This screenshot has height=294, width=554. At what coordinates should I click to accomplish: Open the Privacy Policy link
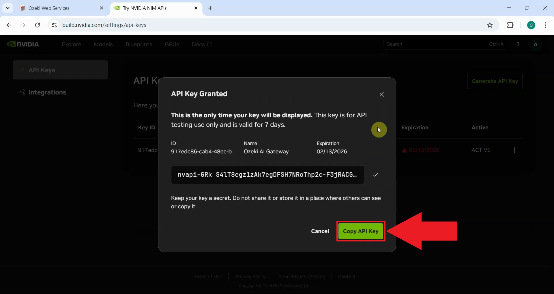tap(250, 276)
